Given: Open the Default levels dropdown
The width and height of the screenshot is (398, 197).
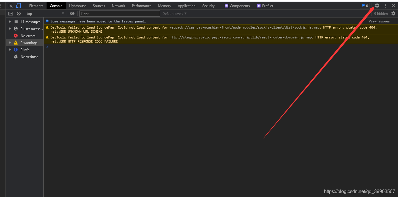Looking at the screenshot, I should click(x=174, y=13).
